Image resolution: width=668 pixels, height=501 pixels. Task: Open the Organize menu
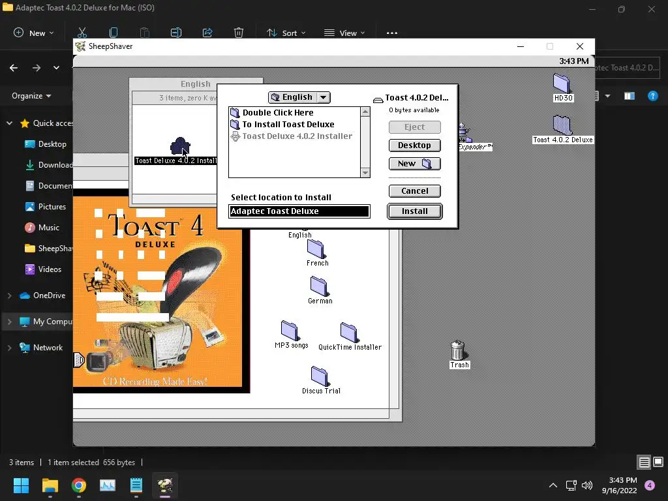[x=31, y=96]
